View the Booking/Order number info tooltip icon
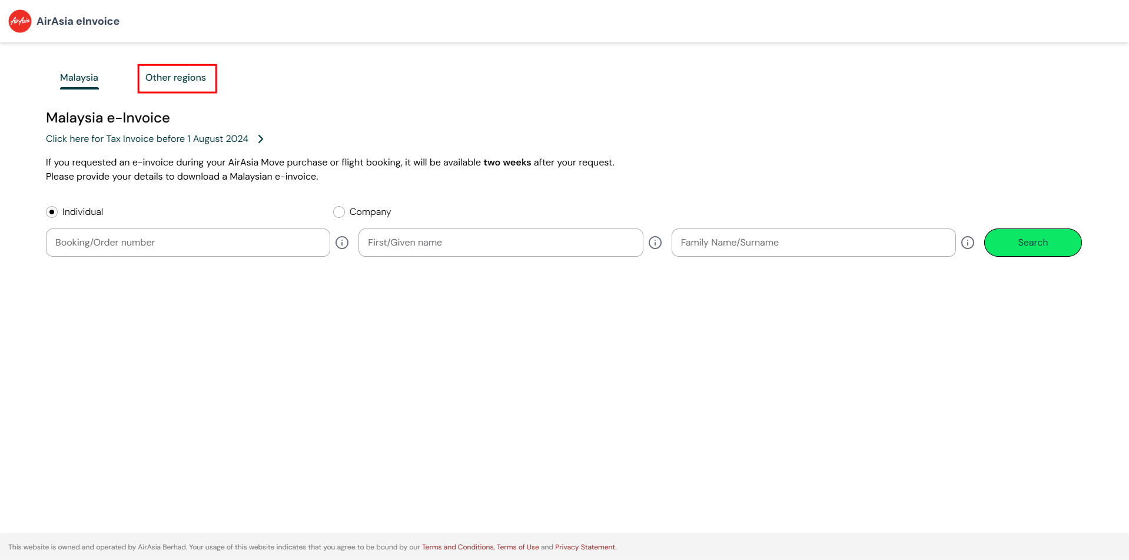 342,242
